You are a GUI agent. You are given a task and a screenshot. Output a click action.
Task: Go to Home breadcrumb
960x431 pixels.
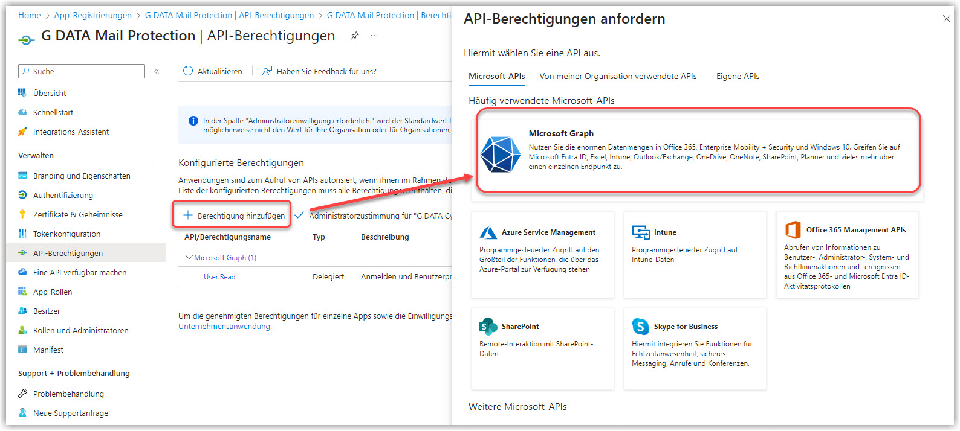point(30,15)
